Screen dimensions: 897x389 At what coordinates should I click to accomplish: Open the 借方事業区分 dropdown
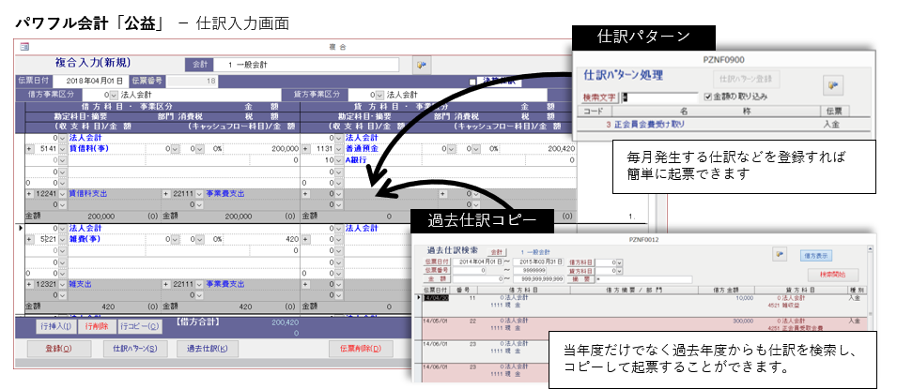tap(114, 95)
